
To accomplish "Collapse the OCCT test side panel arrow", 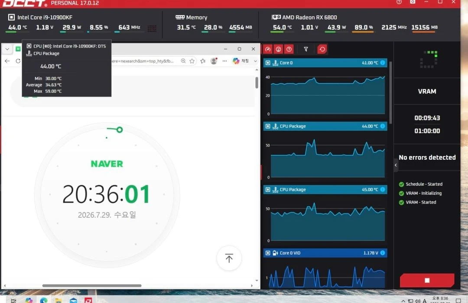I will pyautogui.click(x=396, y=165).
